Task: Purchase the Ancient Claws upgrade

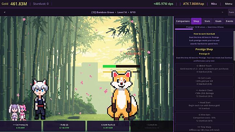Action: [204, 93]
